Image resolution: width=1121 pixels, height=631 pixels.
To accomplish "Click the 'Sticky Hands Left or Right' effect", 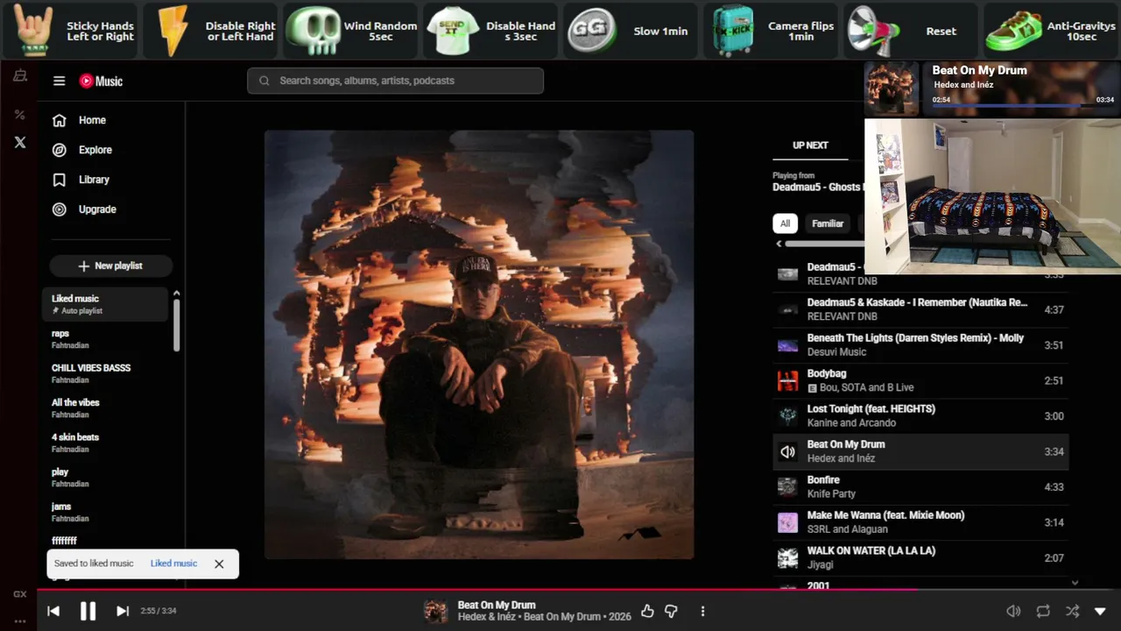I will [x=70, y=31].
